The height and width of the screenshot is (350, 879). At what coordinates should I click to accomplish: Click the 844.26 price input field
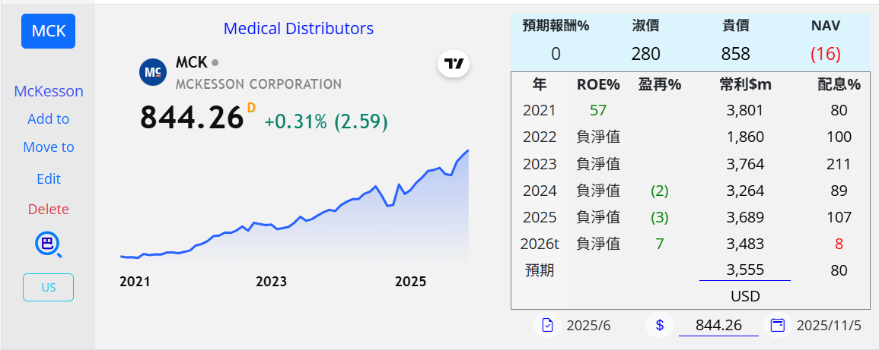click(718, 325)
